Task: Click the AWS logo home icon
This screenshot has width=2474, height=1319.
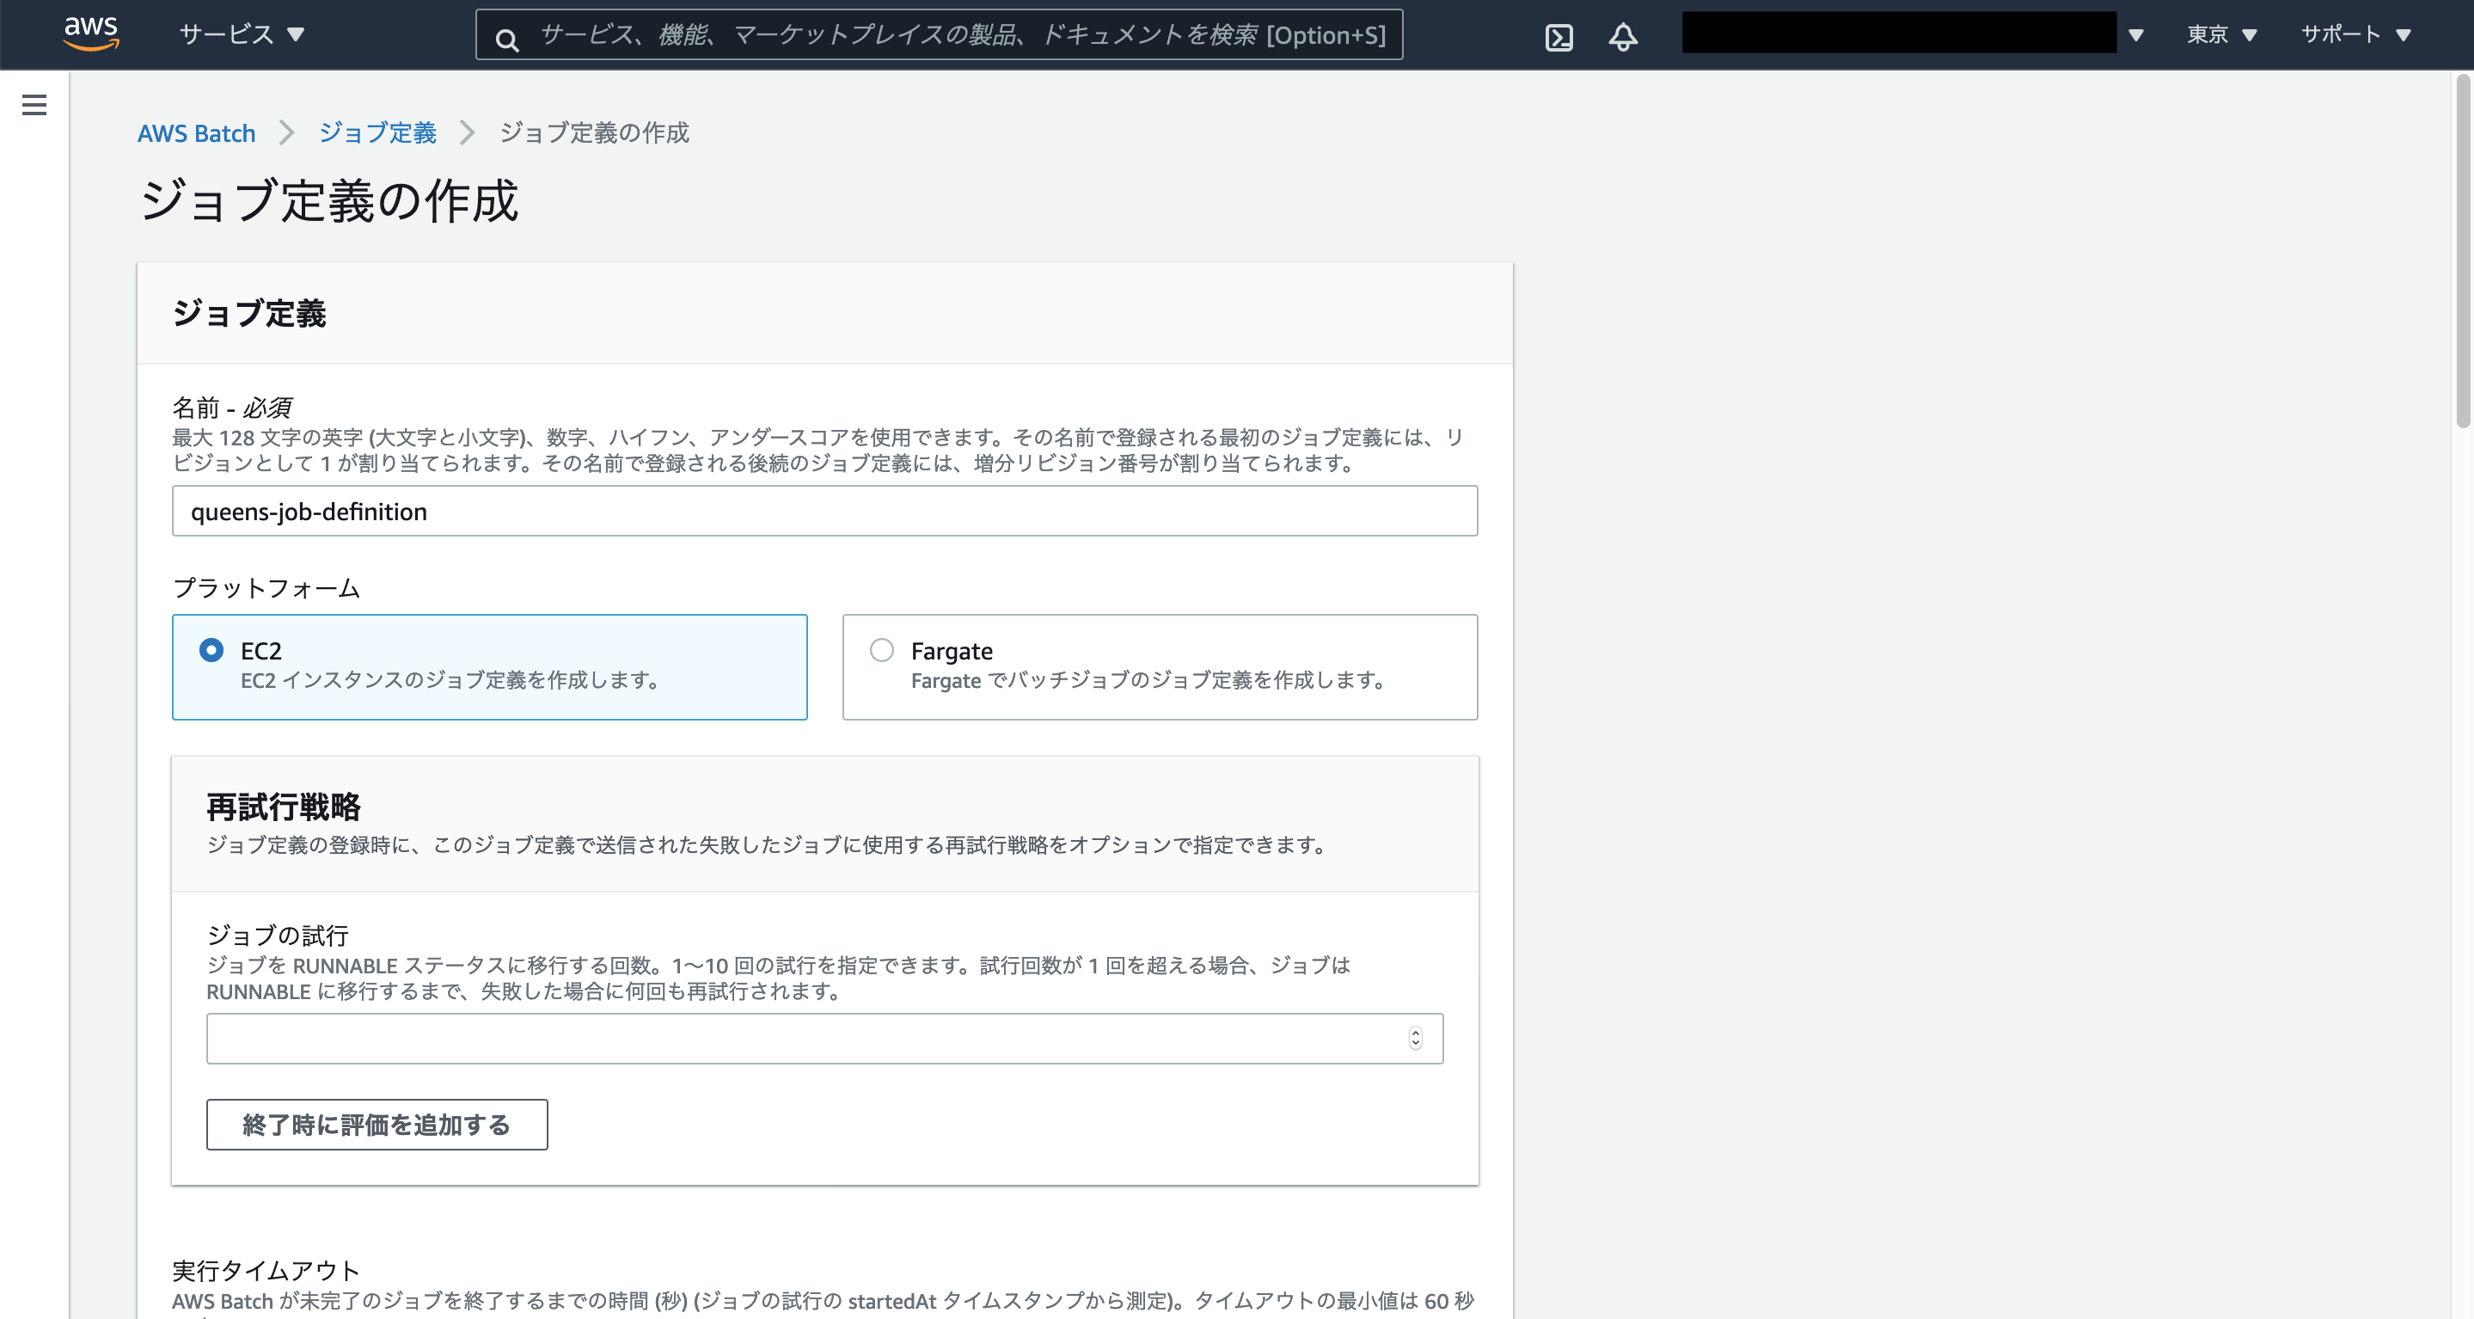Action: pos(91,34)
